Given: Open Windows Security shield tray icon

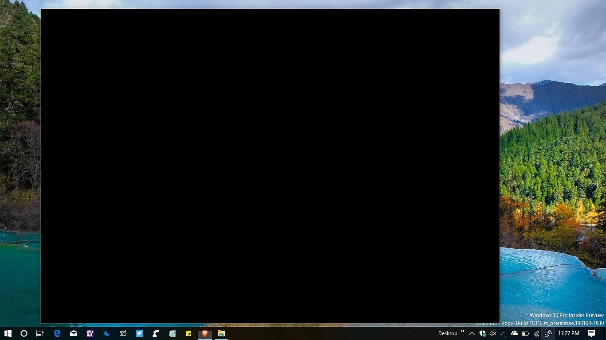Looking at the screenshot, I should (x=482, y=333).
